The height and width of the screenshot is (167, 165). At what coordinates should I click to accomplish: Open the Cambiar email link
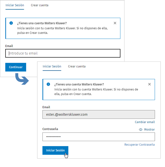coord(145,122)
